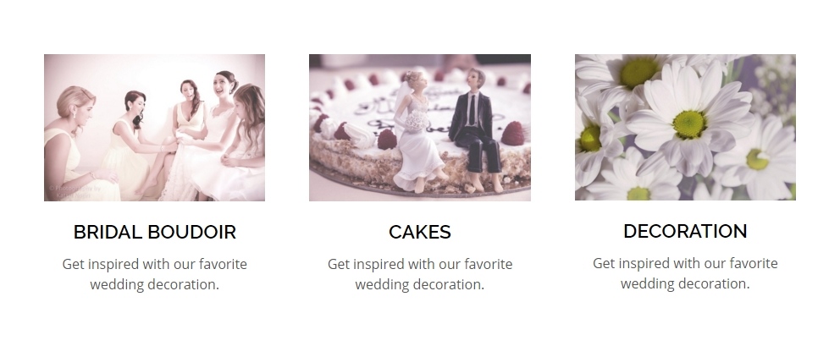
Task: Click the BRIDAL BOUDOIR heading
Action: (154, 233)
